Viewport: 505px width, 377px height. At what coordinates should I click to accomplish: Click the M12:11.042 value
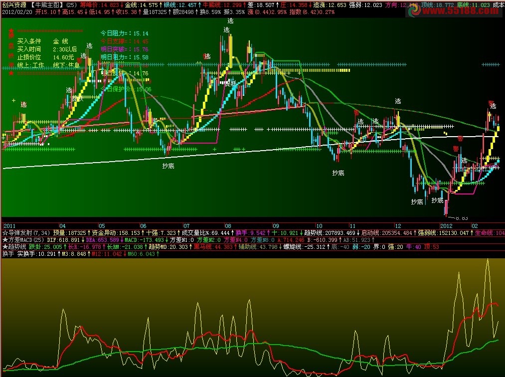tap(107, 254)
